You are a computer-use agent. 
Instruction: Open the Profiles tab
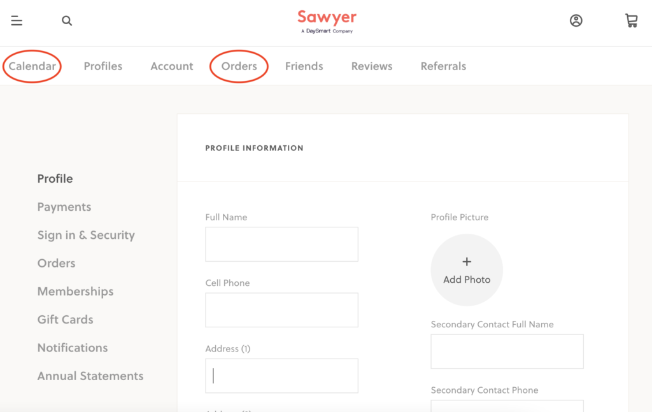[103, 66]
